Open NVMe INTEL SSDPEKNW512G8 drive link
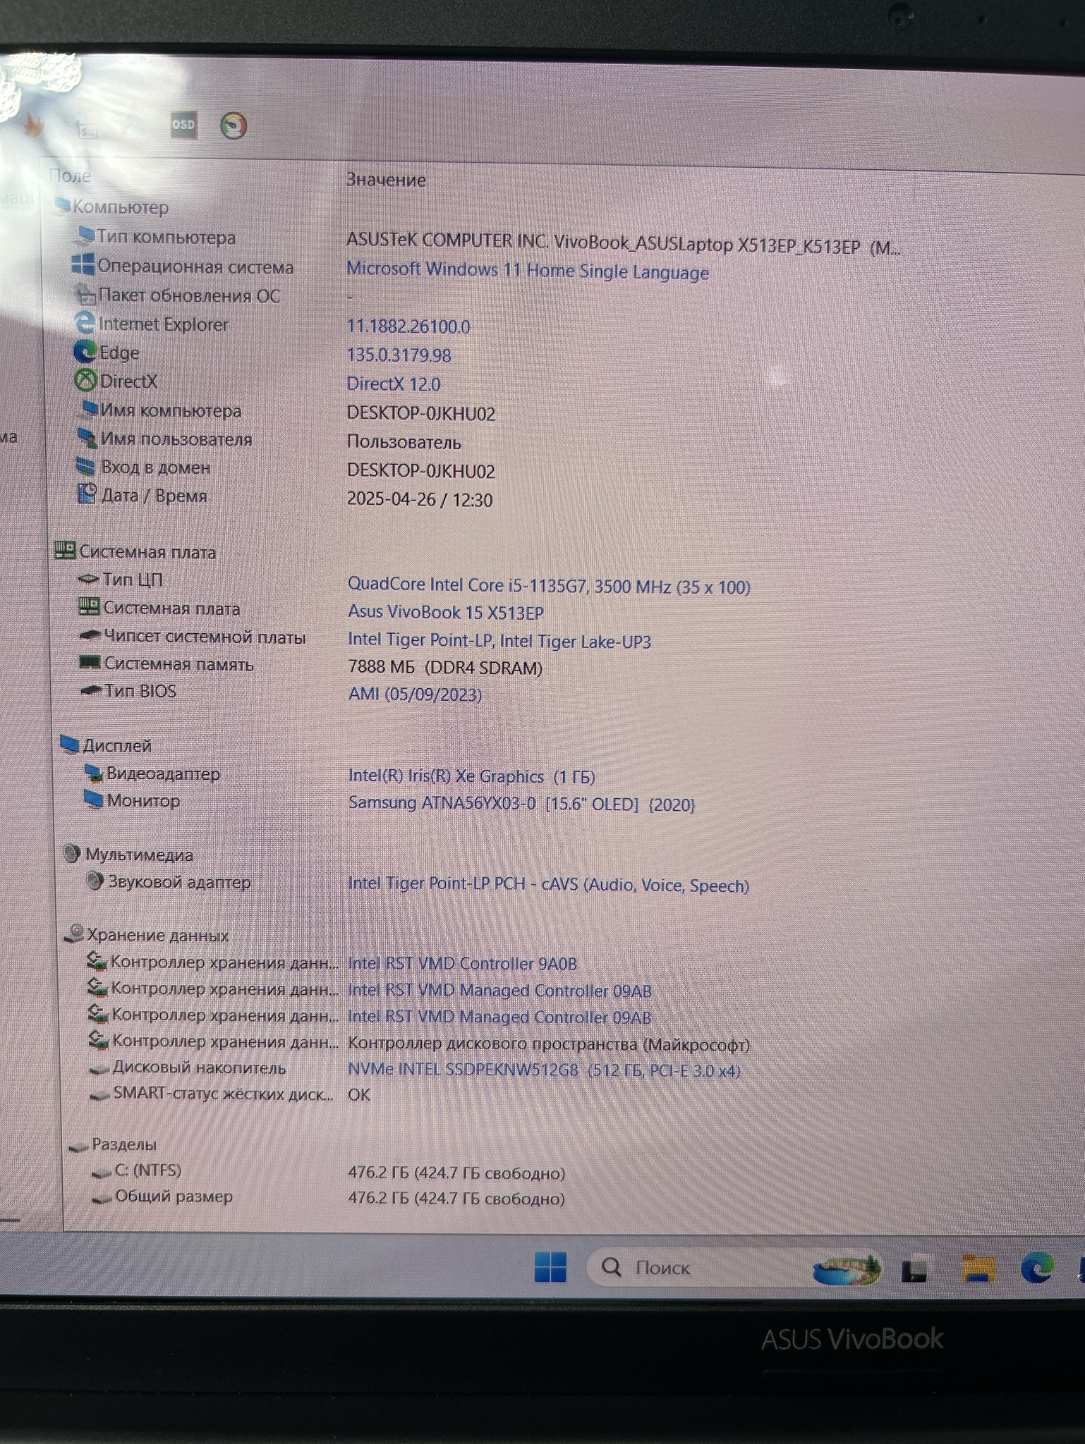This screenshot has width=1085, height=1444. [x=544, y=1070]
